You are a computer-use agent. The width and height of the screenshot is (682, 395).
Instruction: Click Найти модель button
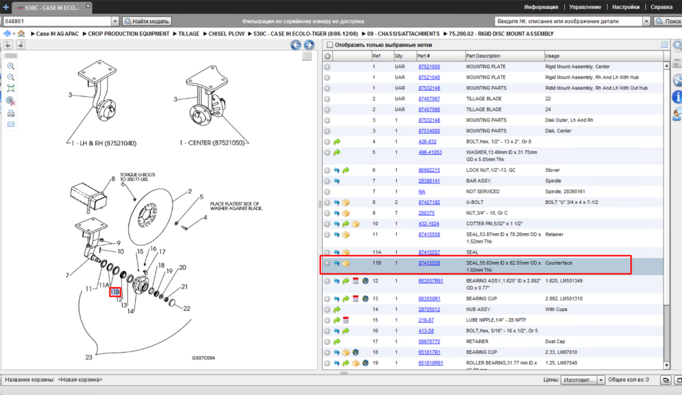147,21
